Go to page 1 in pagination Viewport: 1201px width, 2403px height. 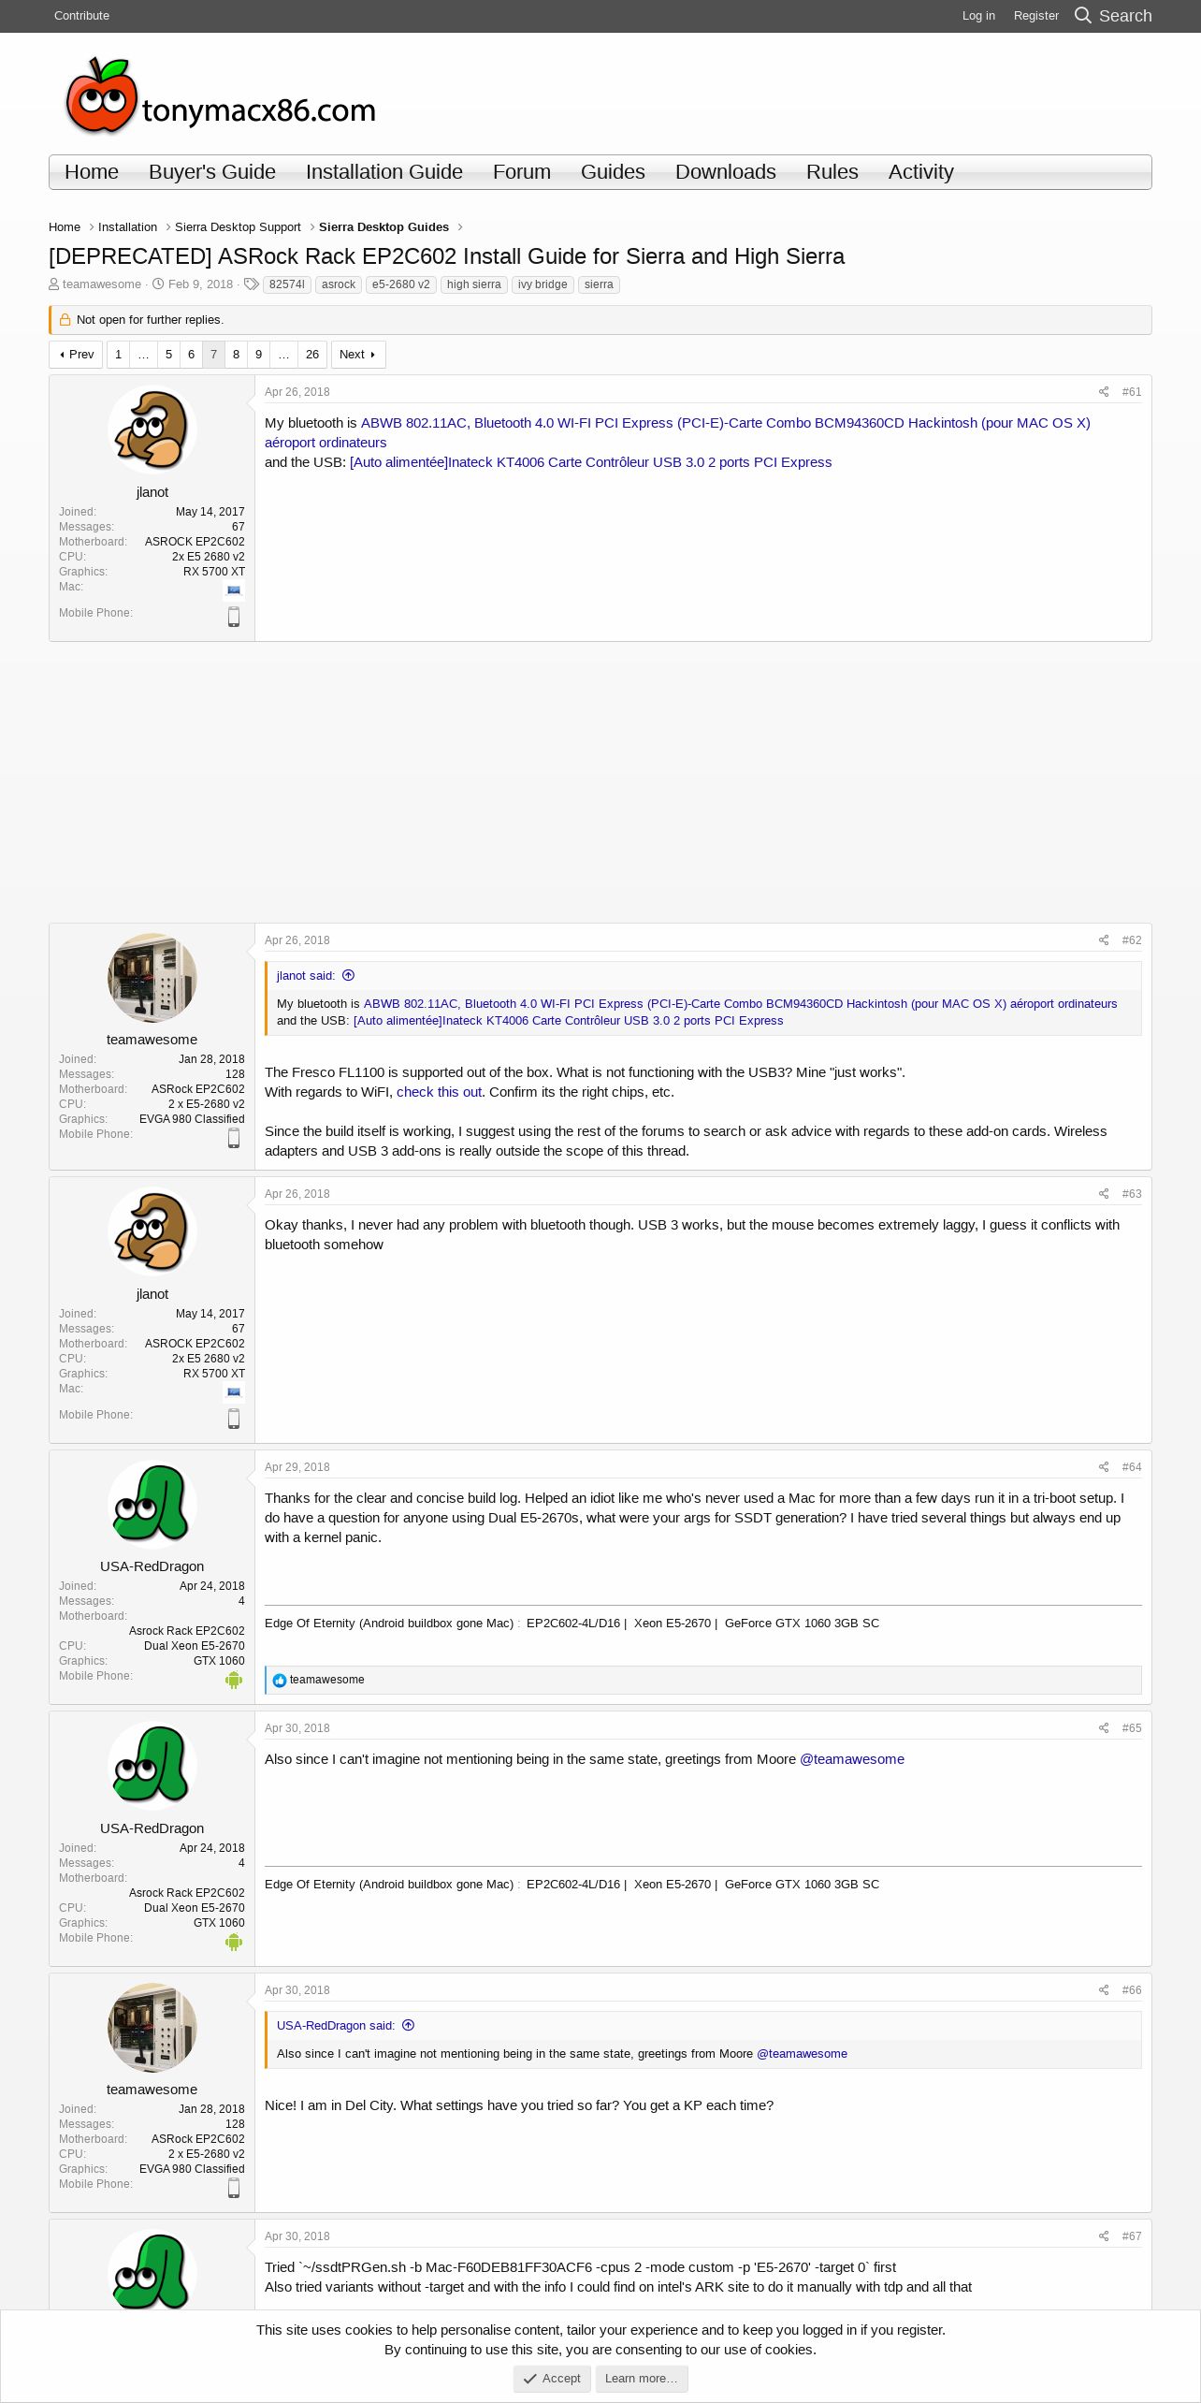click(119, 355)
